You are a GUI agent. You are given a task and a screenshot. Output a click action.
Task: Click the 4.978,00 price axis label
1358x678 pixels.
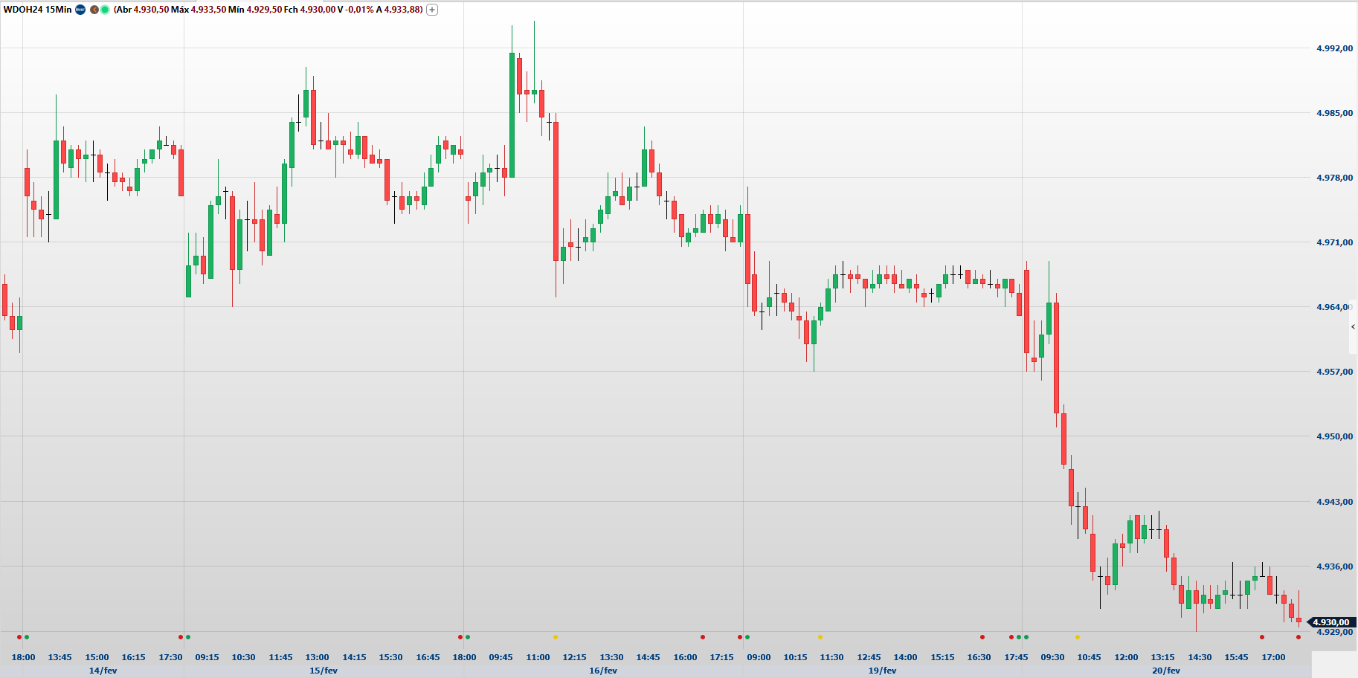[x=1334, y=178]
